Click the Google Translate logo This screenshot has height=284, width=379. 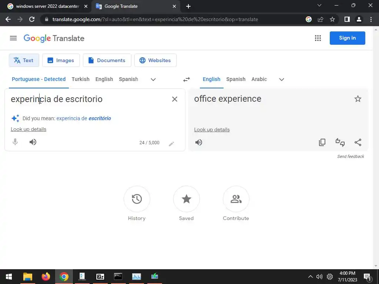[54, 38]
